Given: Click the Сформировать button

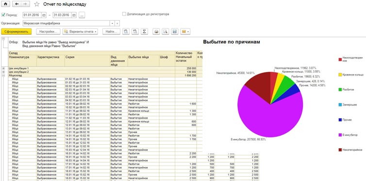Looking at the screenshot, I should click(x=16, y=31).
